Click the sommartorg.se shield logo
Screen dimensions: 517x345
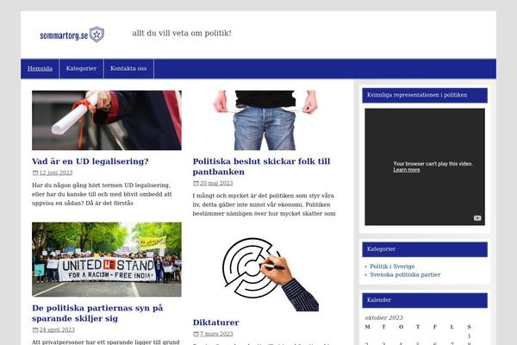point(72,34)
